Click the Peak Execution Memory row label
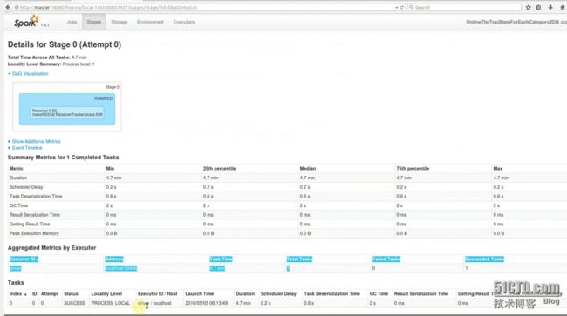Image resolution: width=567 pixels, height=316 pixels. (34, 233)
